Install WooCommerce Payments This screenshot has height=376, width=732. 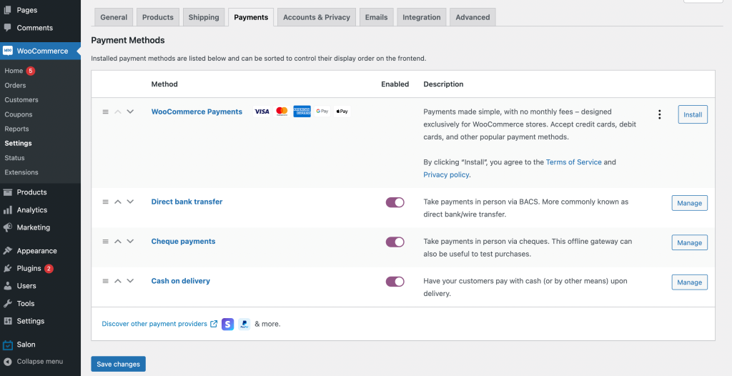point(693,114)
